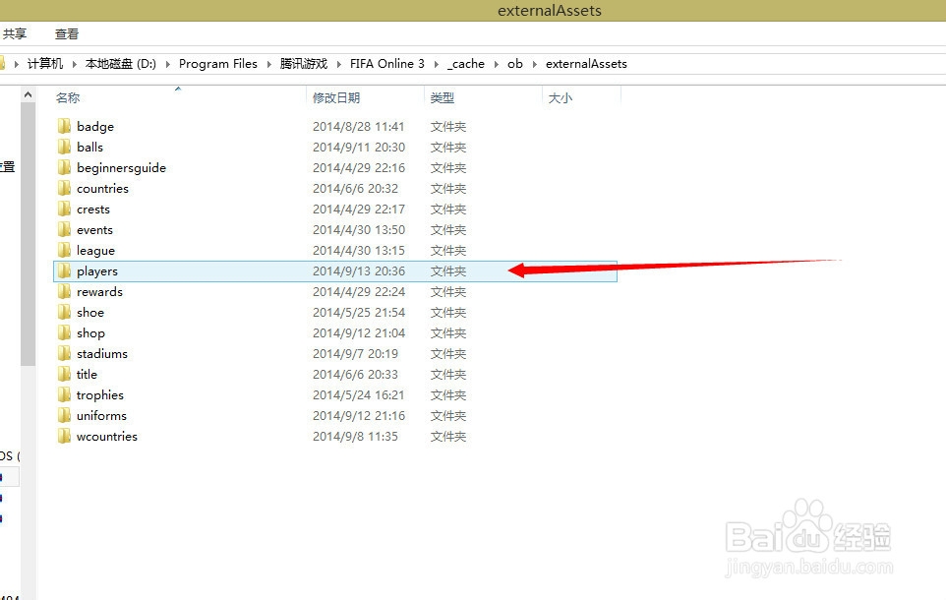This screenshot has height=600, width=946.
Task: Click date 2014/8/28 11:41
Action: pyautogui.click(x=358, y=126)
